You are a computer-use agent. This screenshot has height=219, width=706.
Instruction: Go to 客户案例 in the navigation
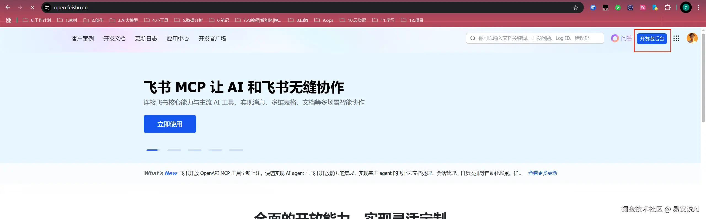[83, 39]
